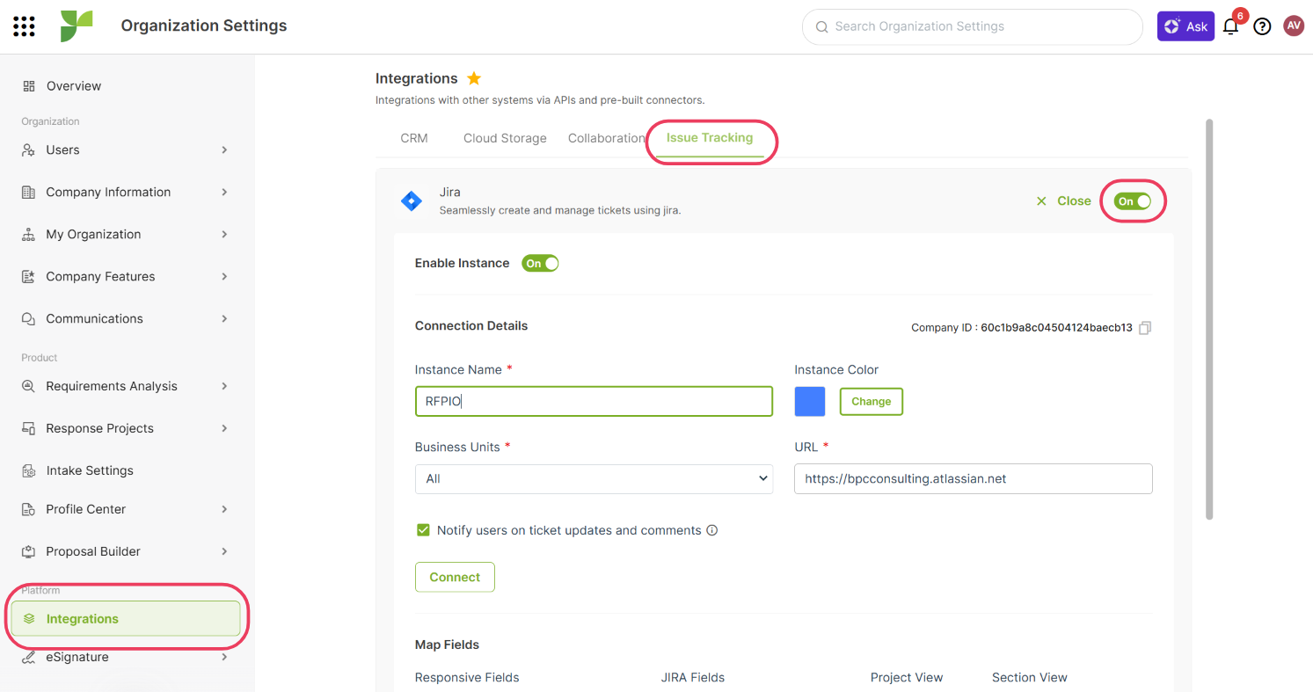1313x692 pixels.
Task: Select the Issue Tracking tab
Action: pyautogui.click(x=710, y=138)
